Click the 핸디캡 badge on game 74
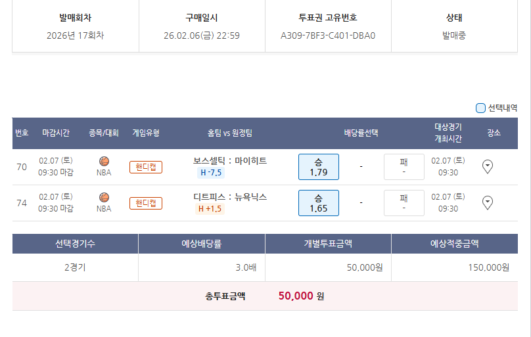The image size is (531, 337). 145,203
